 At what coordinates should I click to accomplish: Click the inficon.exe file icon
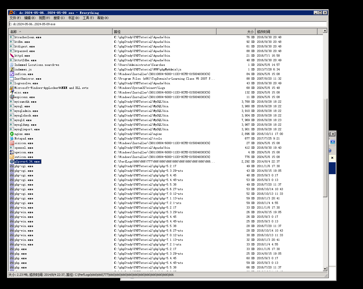(12, 74)
